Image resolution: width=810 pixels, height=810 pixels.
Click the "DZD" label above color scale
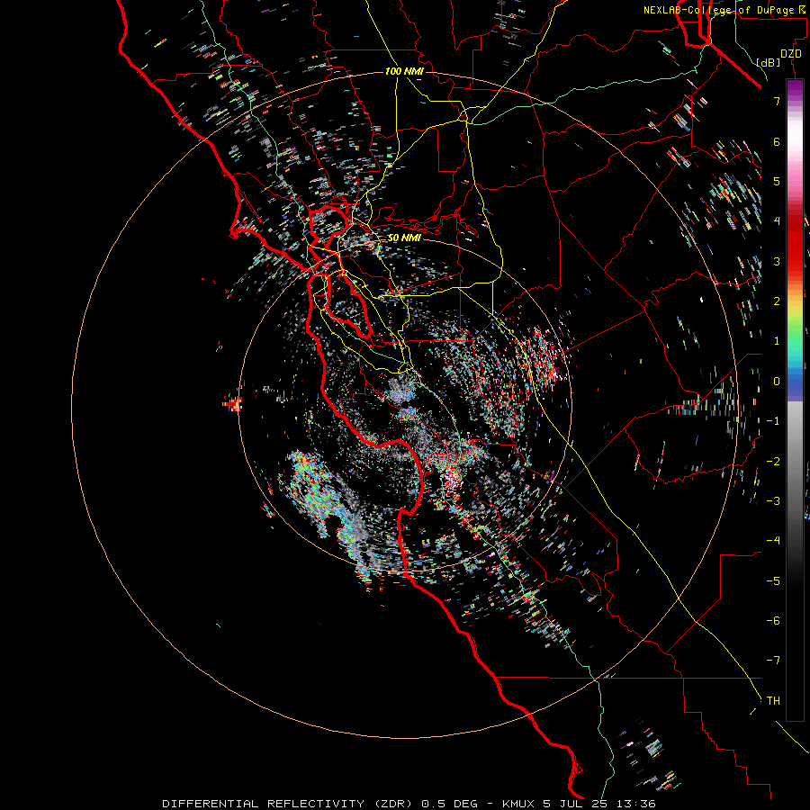tap(791, 54)
